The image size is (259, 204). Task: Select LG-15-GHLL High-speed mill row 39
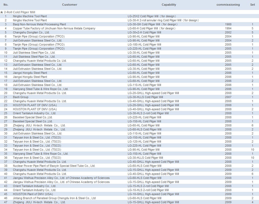tap(153, 170)
